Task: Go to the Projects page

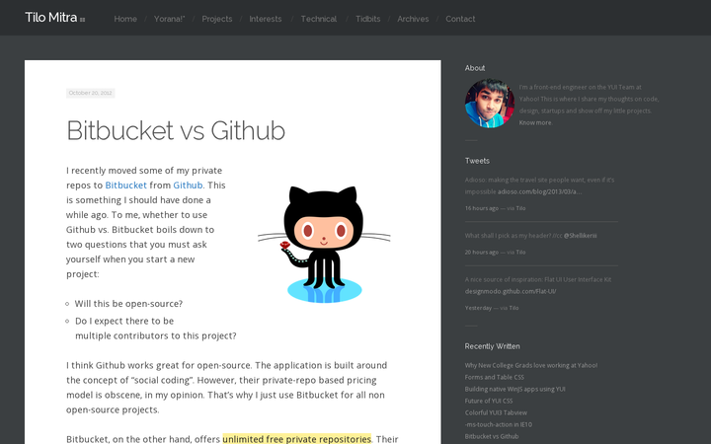Action: pyautogui.click(x=216, y=19)
